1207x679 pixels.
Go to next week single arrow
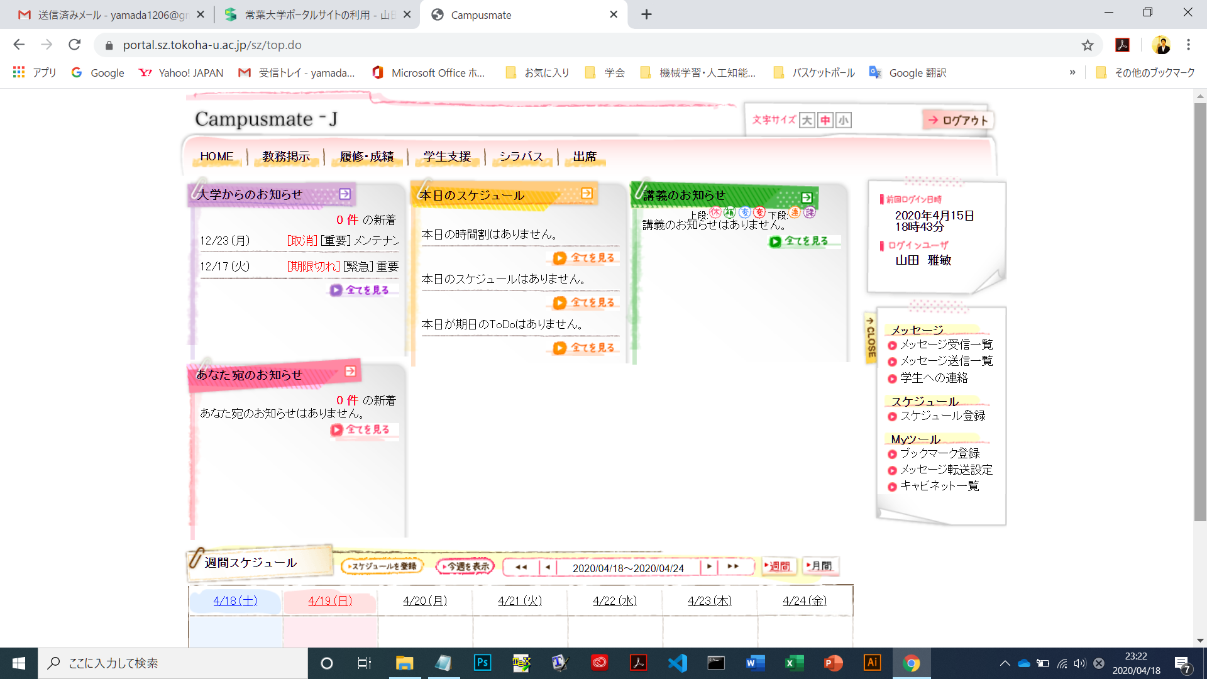(x=709, y=566)
